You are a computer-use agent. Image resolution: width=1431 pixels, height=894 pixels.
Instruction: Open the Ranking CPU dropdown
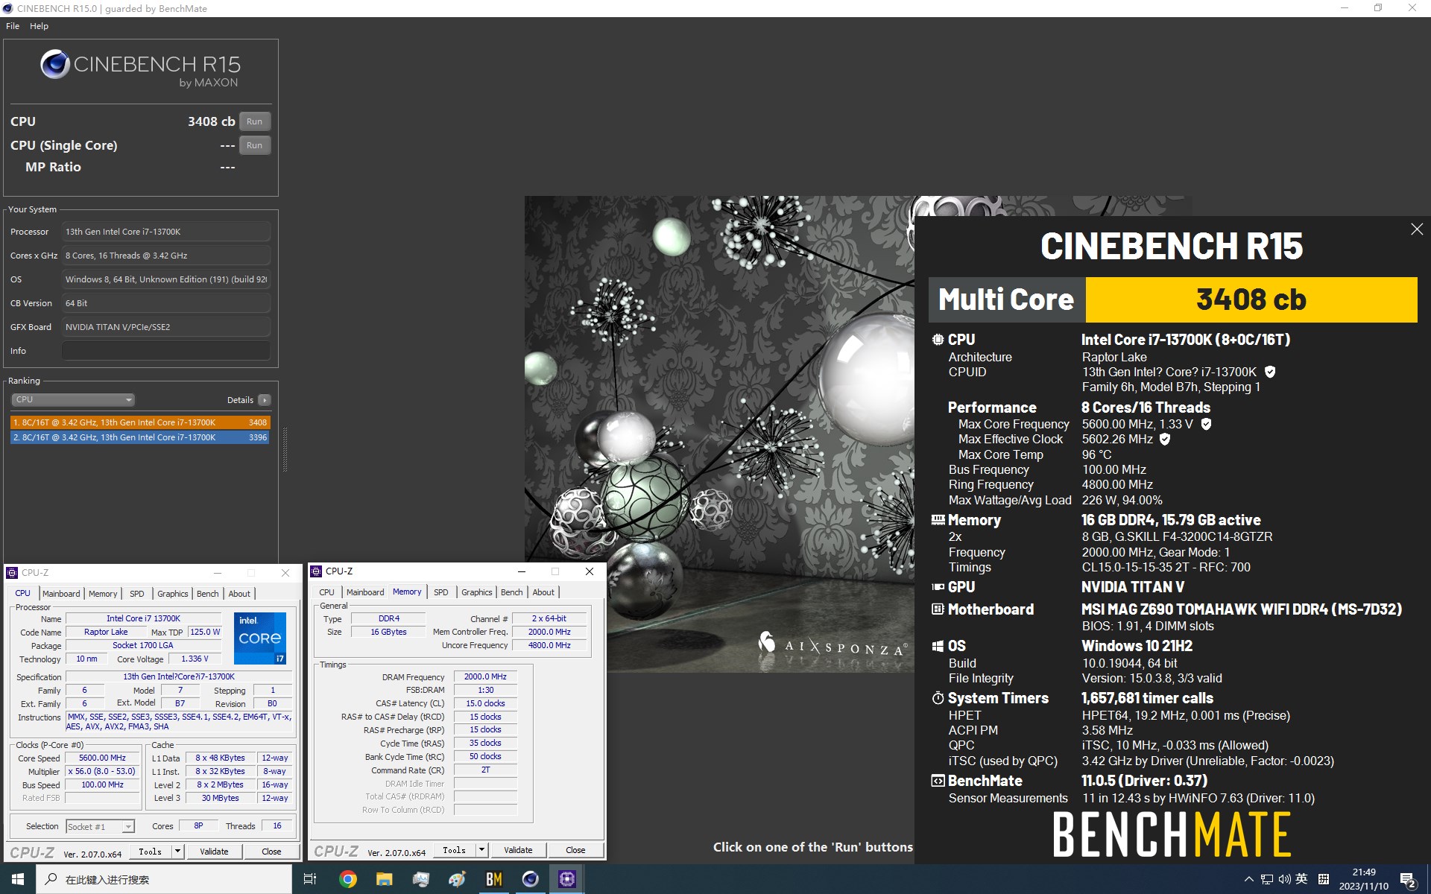click(73, 400)
